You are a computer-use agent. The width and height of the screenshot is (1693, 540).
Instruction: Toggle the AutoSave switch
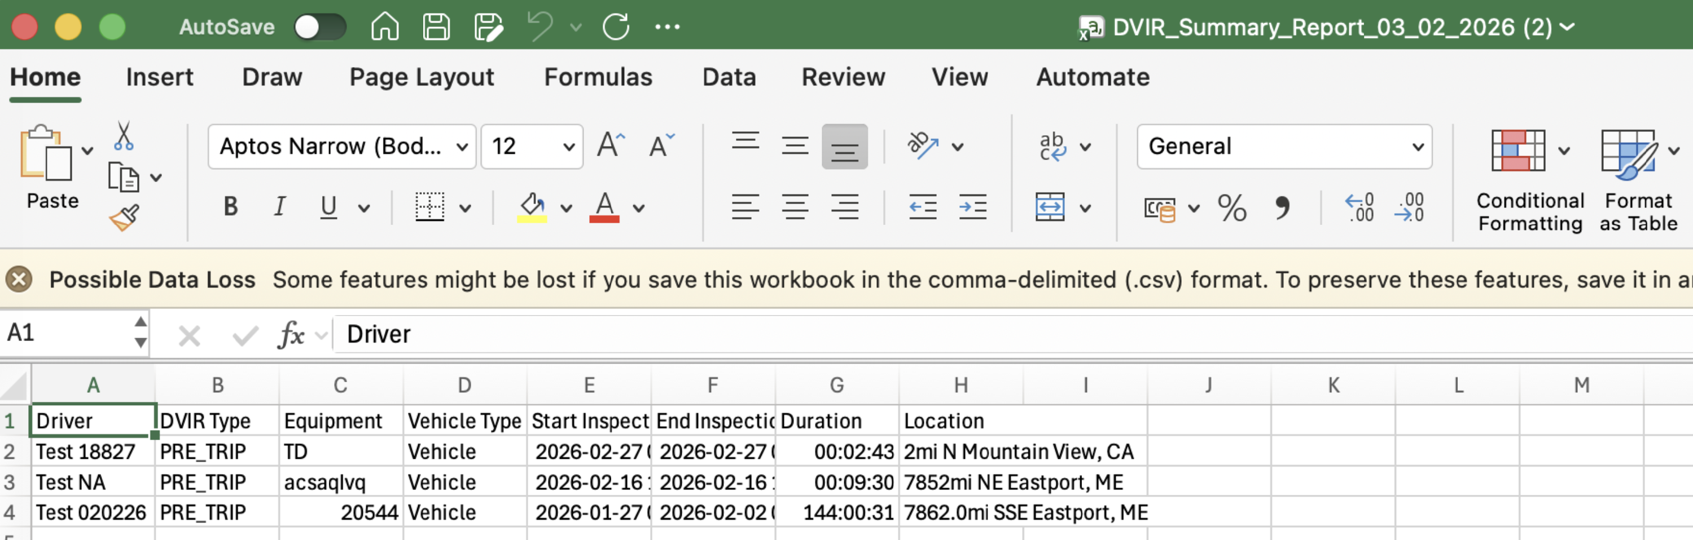319,27
